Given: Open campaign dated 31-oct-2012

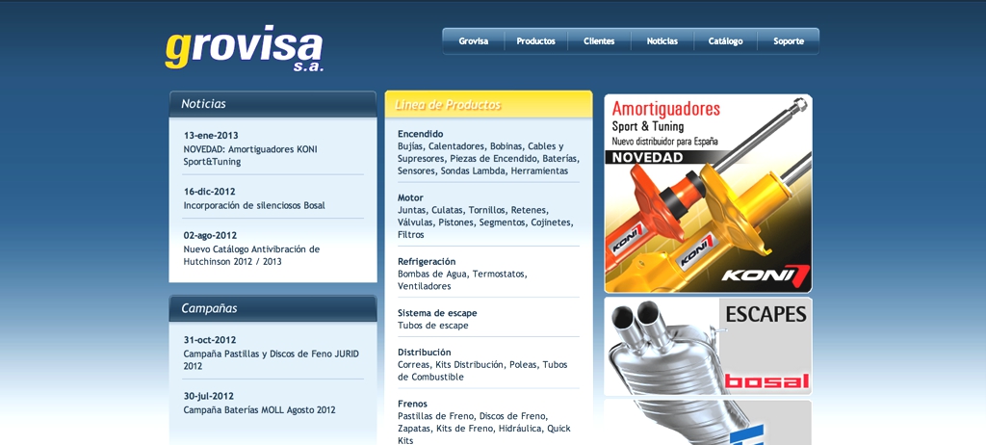Looking at the screenshot, I should (210, 341).
